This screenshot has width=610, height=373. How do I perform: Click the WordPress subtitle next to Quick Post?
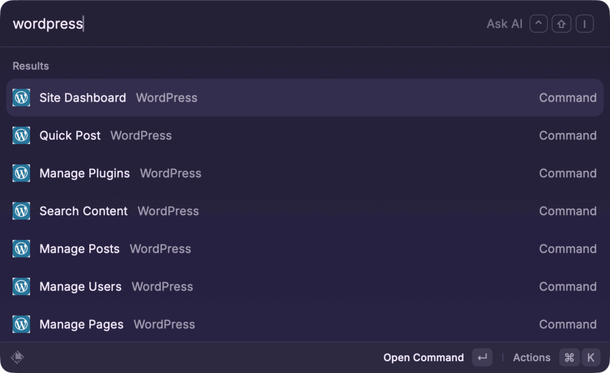point(141,135)
